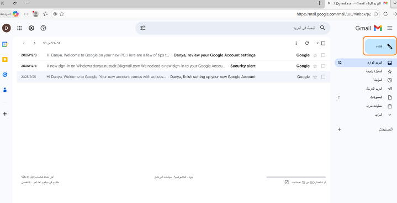The image size is (397, 203).
Task: Select the 'review your Google Account settings' email checkbox
Action: point(323,55)
